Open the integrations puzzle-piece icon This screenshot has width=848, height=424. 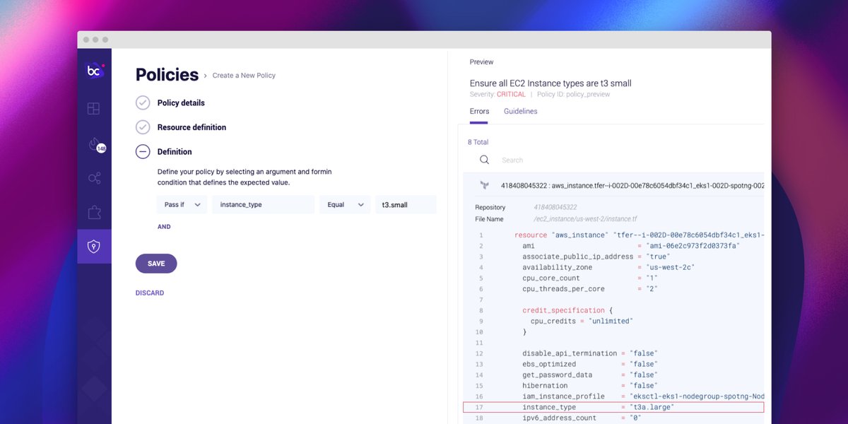click(x=94, y=212)
